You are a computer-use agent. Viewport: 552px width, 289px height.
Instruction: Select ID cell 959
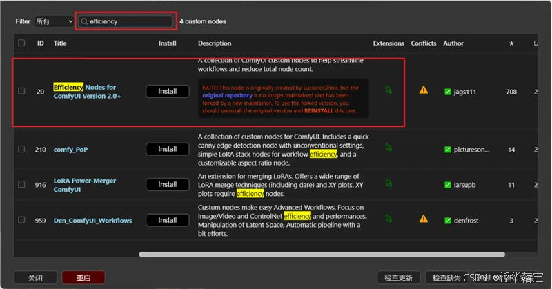[41, 221]
